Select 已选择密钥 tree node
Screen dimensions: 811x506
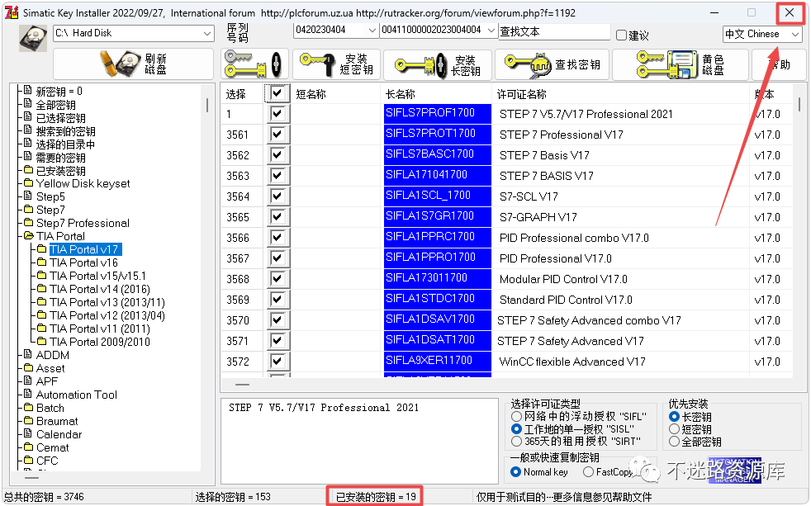coord(60,118)
